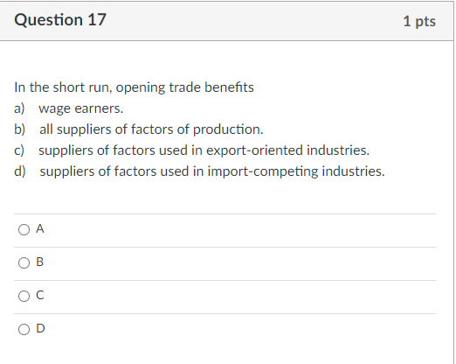This screenshot has width=456, height=364.
Task: Click the letter A answer label
Action: (40, 228)
